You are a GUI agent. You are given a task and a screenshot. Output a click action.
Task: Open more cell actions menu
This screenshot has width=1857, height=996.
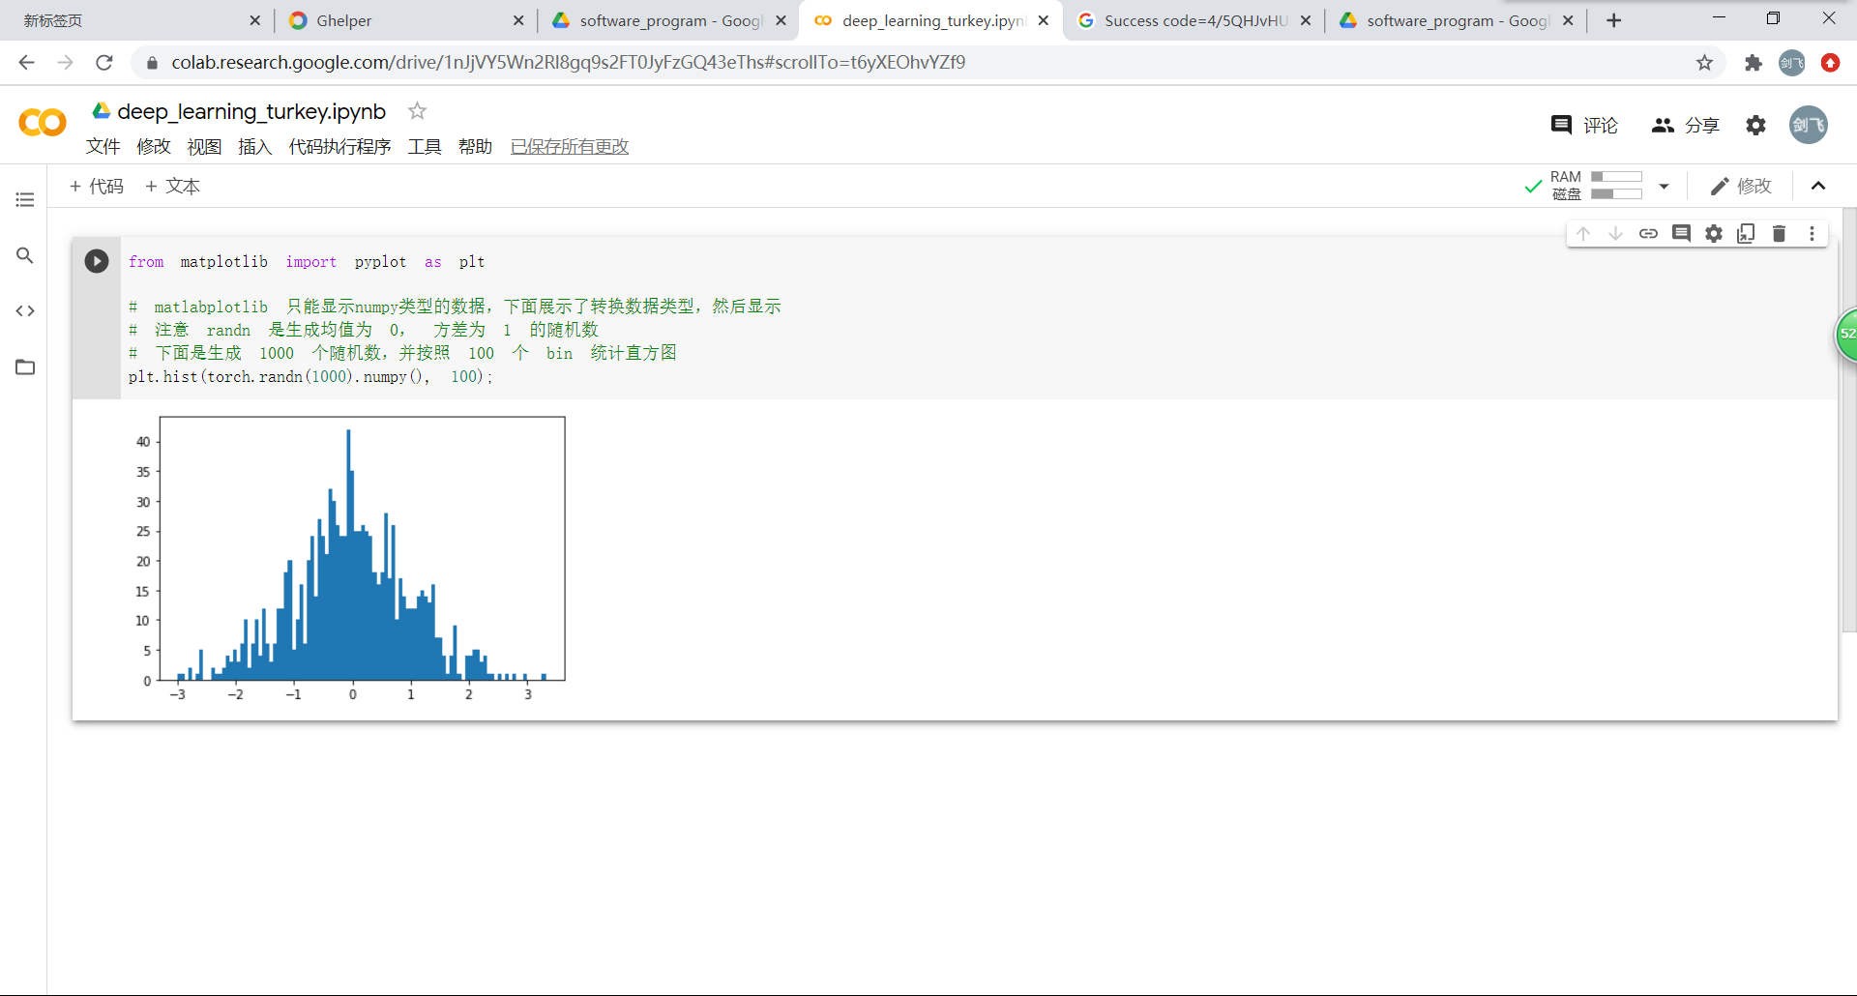click(1812, 233)
